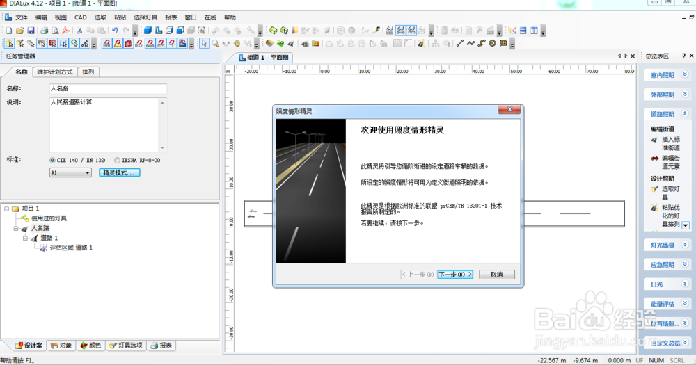Select the circle ring drawing tool
The image size is (696, 365).
click(x=492, y=43)
